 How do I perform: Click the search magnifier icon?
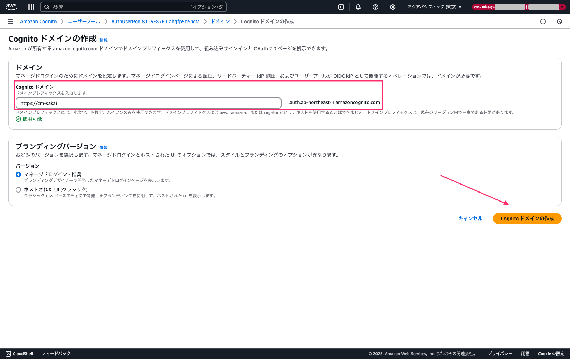tap(47, 7)
